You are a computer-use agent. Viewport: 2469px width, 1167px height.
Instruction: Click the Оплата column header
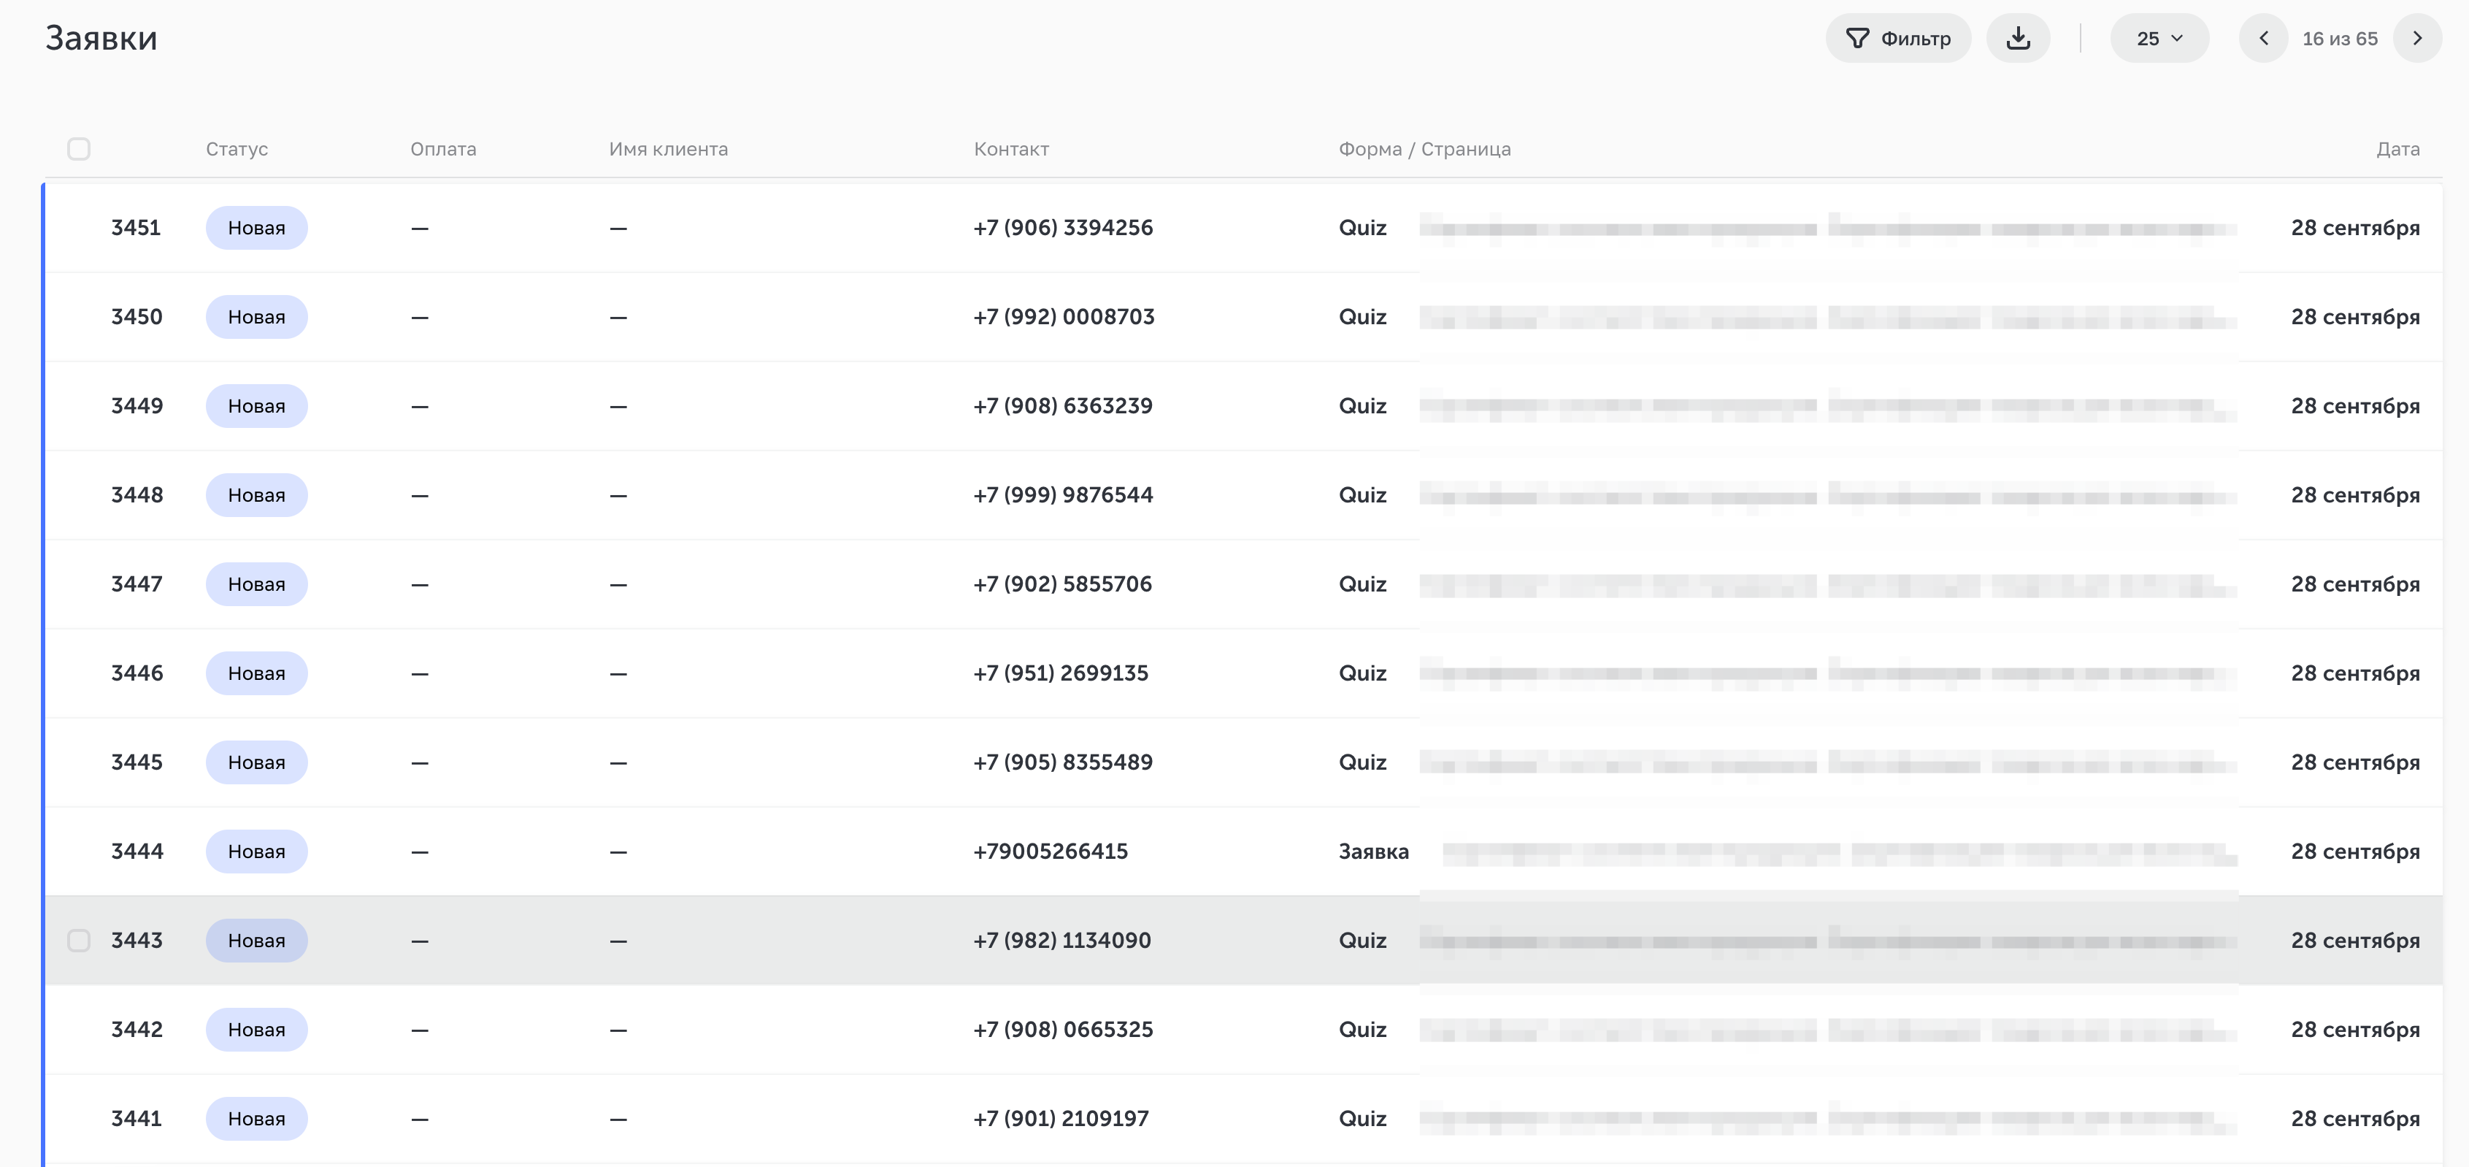(443, 149)
